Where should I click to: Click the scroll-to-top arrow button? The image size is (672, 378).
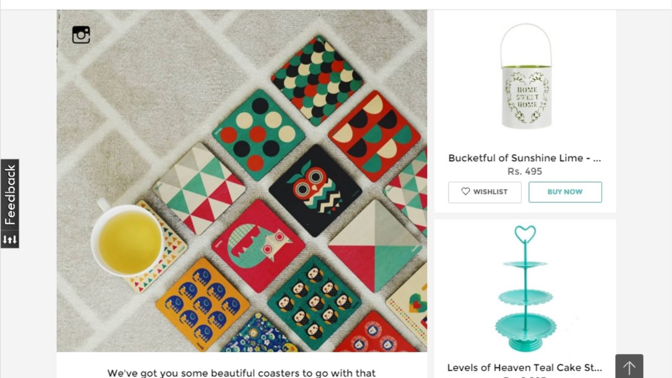[629, 366]
